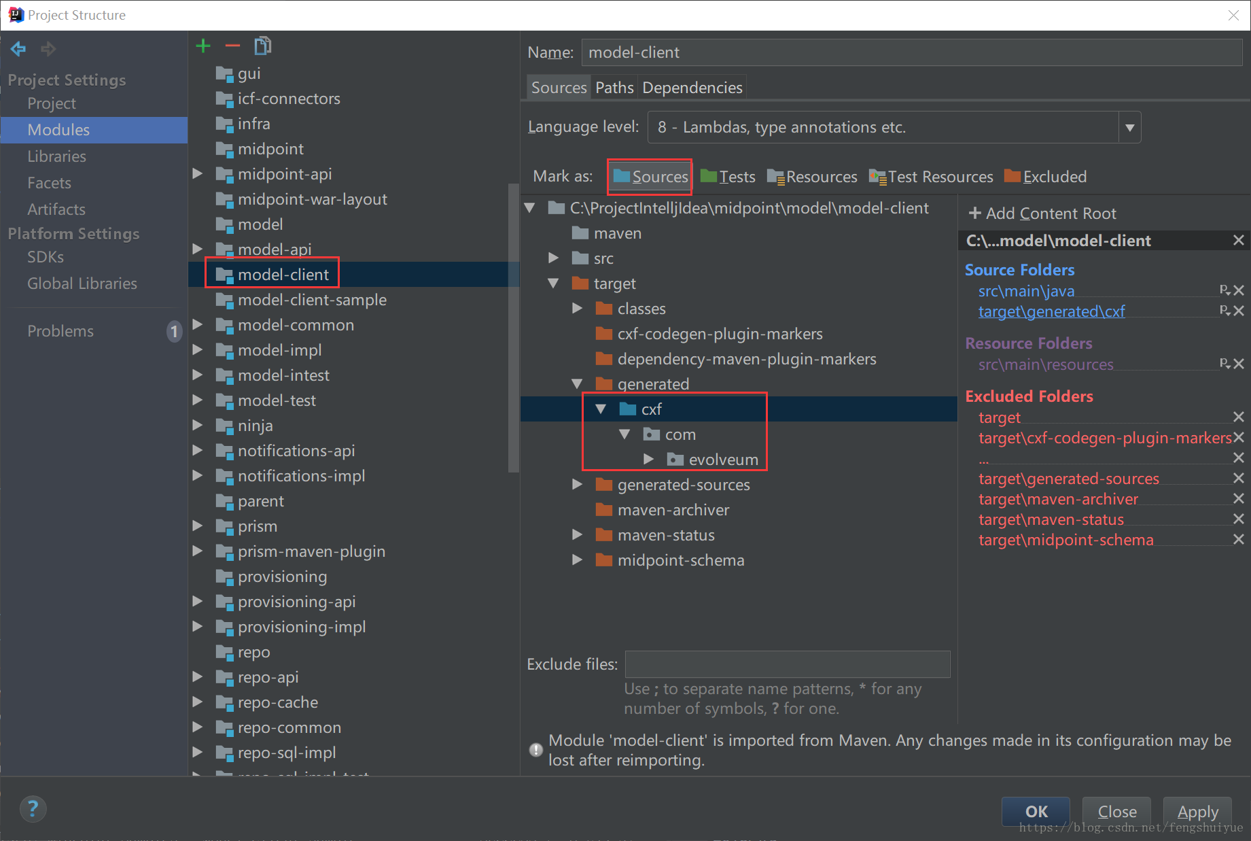Unexclude target\maven-status folder

pos(1239,519)
